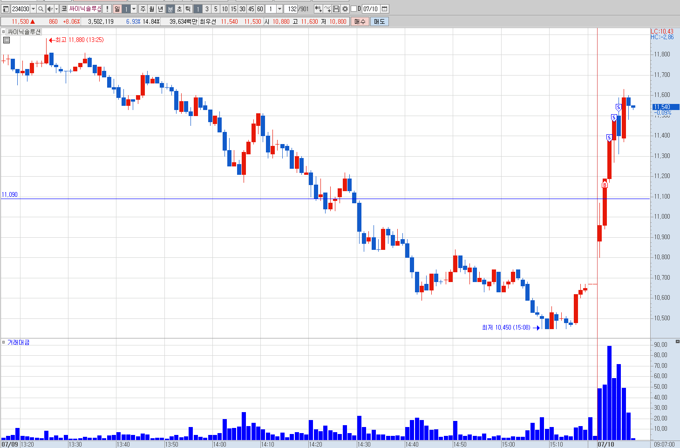Expand the stock code 234030 dropdown
The width and height of the screenshot is (680, 448).
[33, 9]
